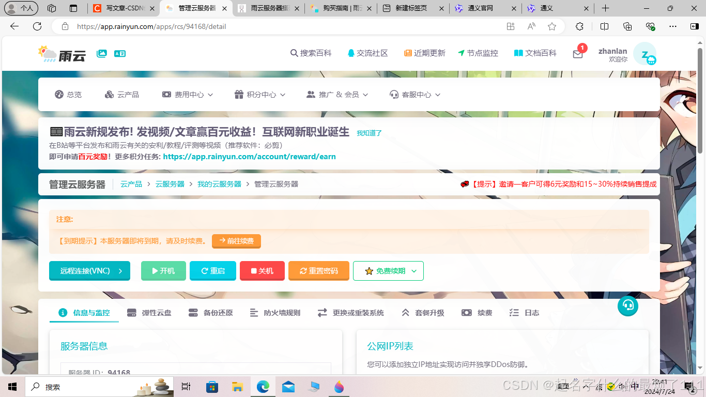Image resolution: width=706 pixels, height=397 pixels.
Task: Open the floating customer service headset icon
Action: click(x=628, y=306)
